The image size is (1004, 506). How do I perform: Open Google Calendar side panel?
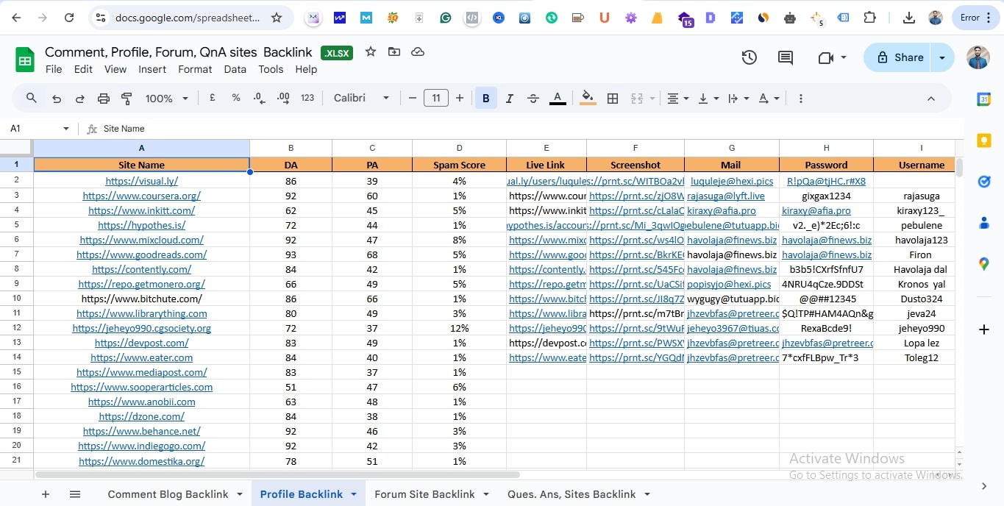984,99
